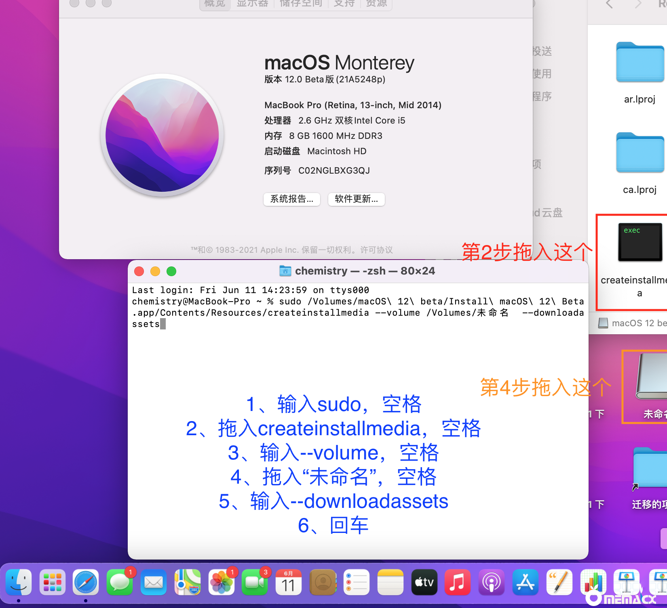Open the App Store icon
The image size is (667, 608).
click(525, 582)
